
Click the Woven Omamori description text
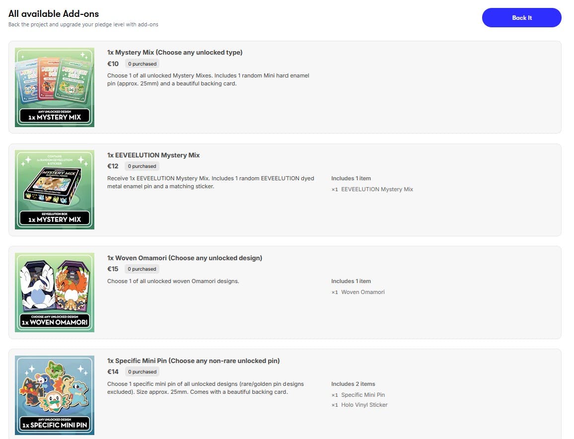(173, 281)
